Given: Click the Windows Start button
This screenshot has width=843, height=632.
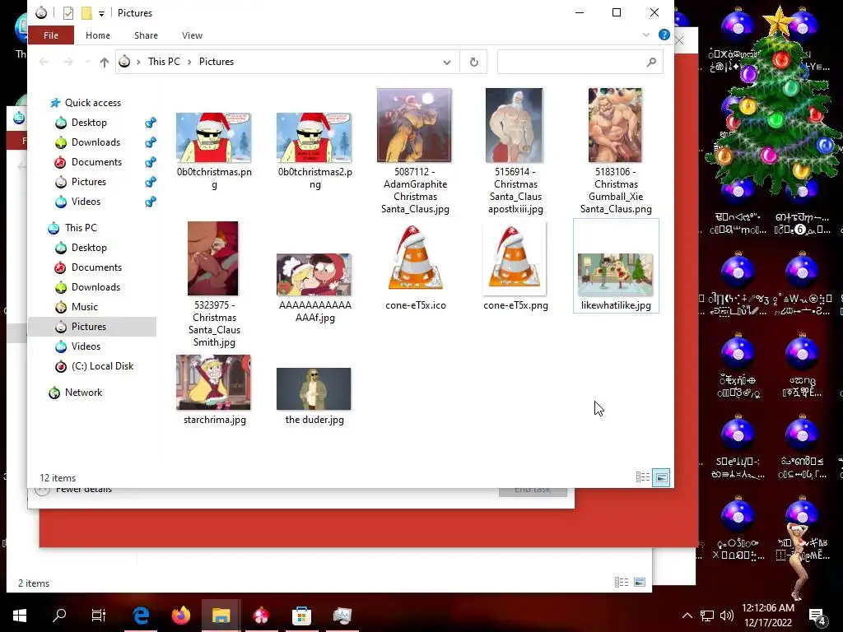Looking at the screenshot, I should pyautogui.click(x=20, y=616).
